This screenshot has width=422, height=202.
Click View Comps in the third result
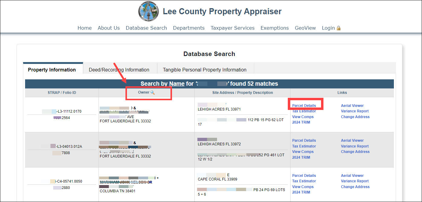click(303, 187)
